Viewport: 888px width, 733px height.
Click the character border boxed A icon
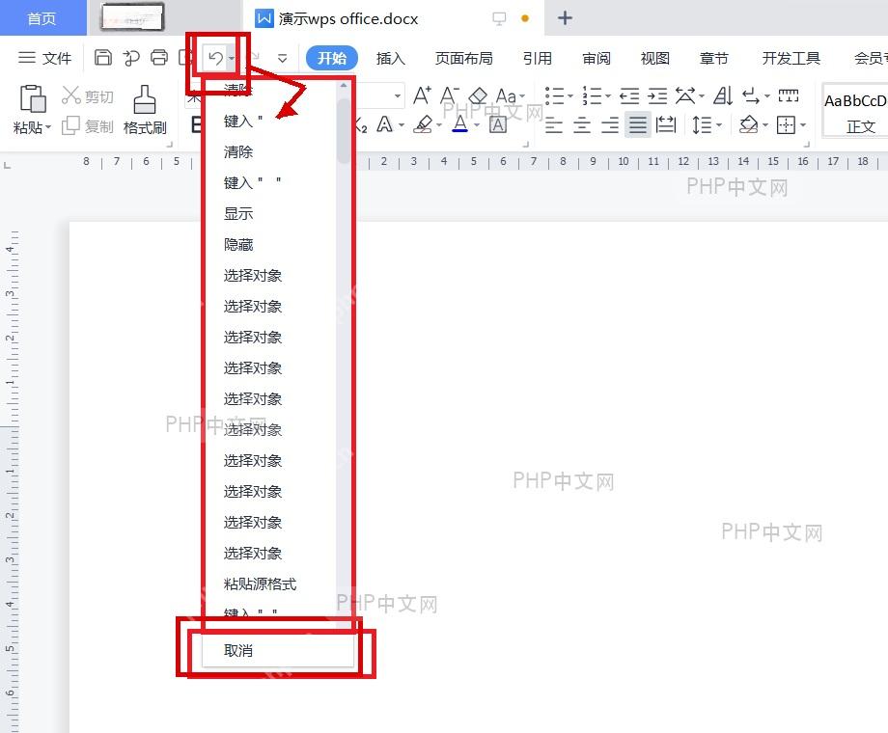[497, 124]
